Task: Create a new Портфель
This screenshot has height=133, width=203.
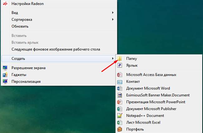Action: 159,129
